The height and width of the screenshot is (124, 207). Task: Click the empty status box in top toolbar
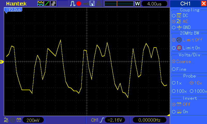(x=63, y=4)
